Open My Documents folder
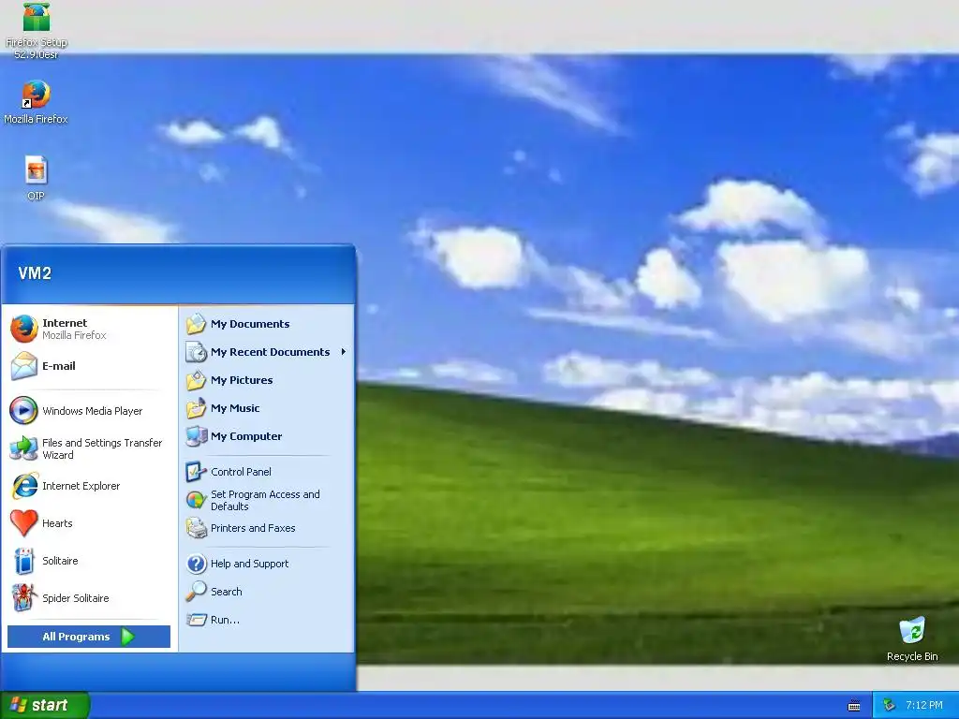The width and height of the screenshot is (959, 719). 267,324
